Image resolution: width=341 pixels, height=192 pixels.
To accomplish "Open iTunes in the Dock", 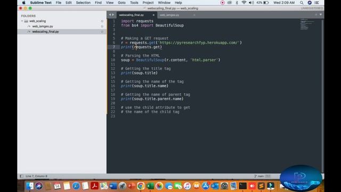I will point(187,186).
